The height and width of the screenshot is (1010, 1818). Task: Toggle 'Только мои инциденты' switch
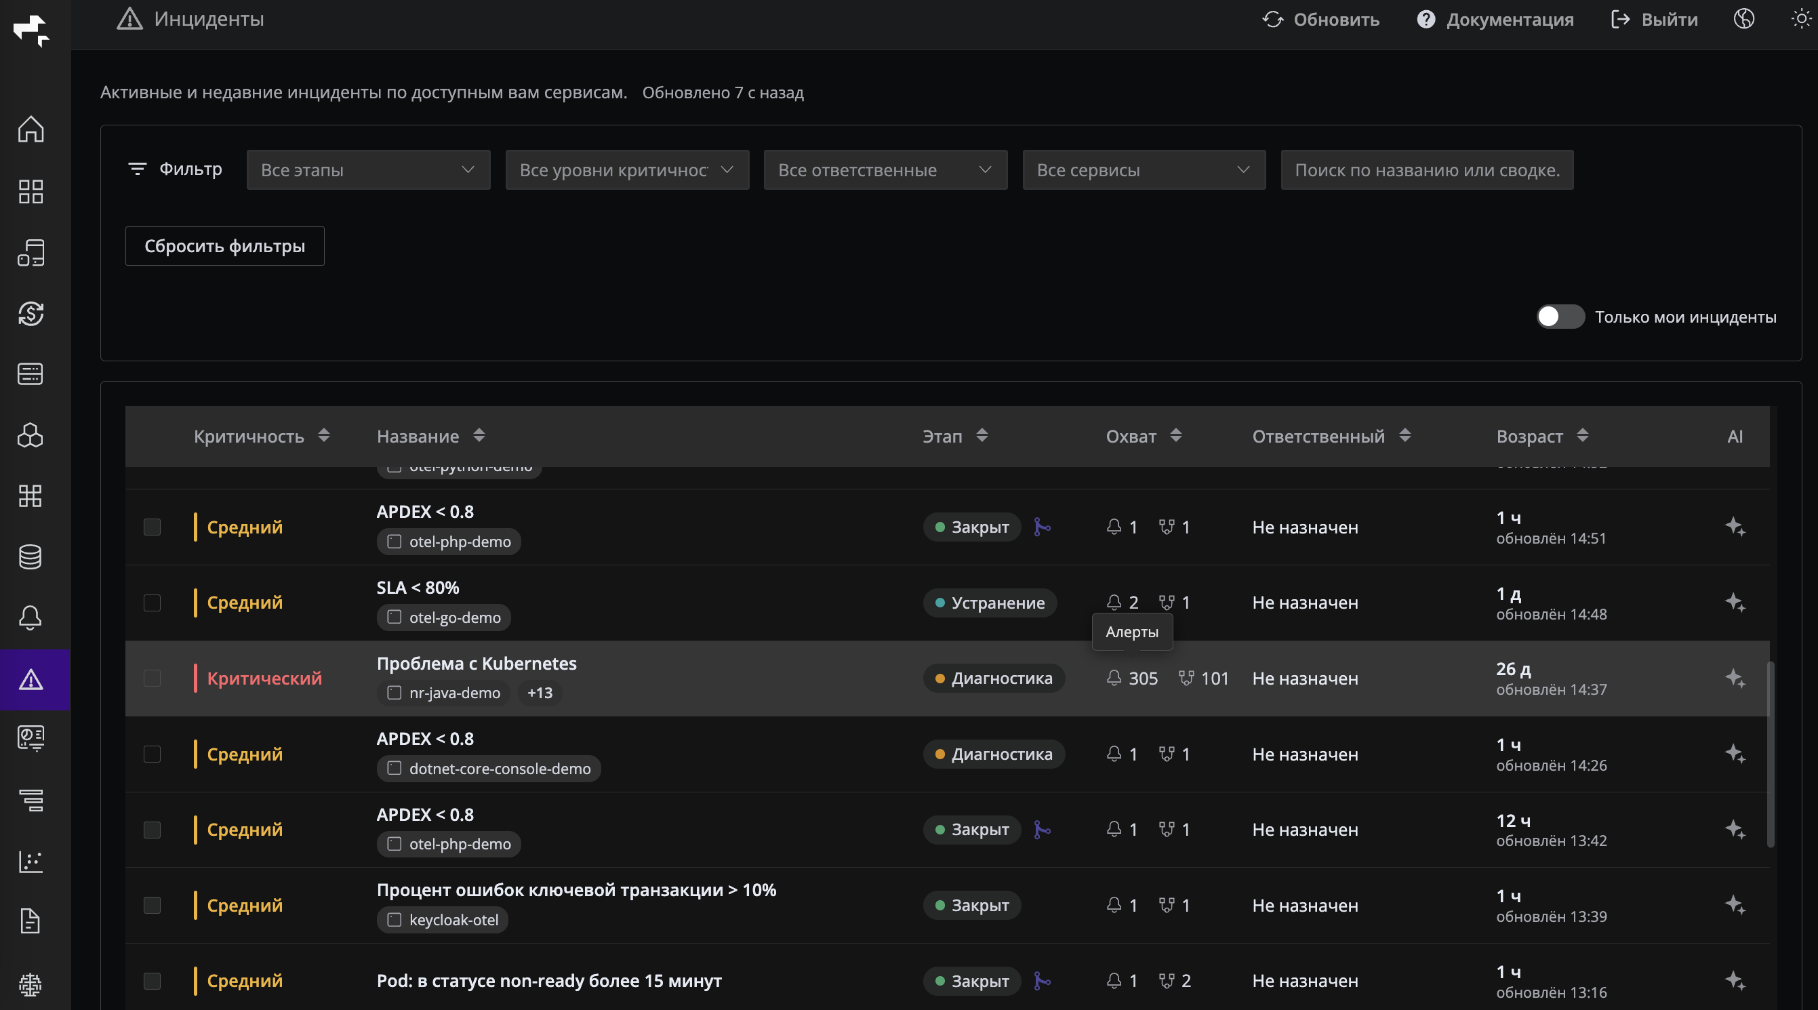point(1560,317)
